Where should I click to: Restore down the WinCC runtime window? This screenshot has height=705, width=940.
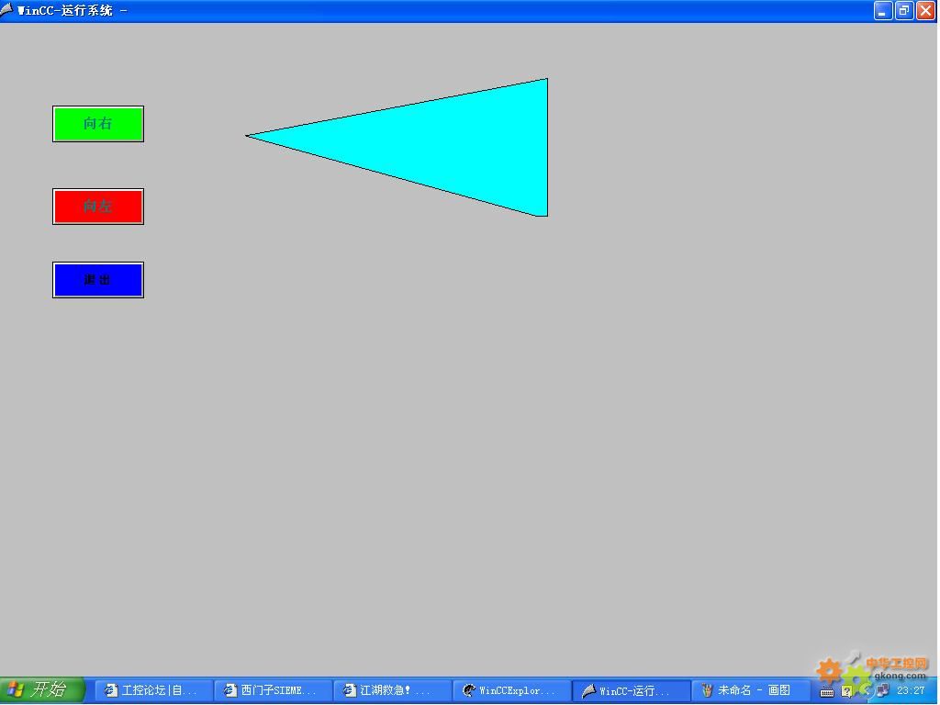tap(904, 10)
